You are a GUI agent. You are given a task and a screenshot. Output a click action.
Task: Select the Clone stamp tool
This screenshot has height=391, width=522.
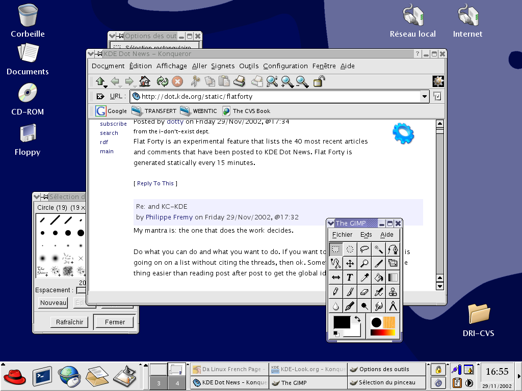pyautogui.click(x=393, y=292)
